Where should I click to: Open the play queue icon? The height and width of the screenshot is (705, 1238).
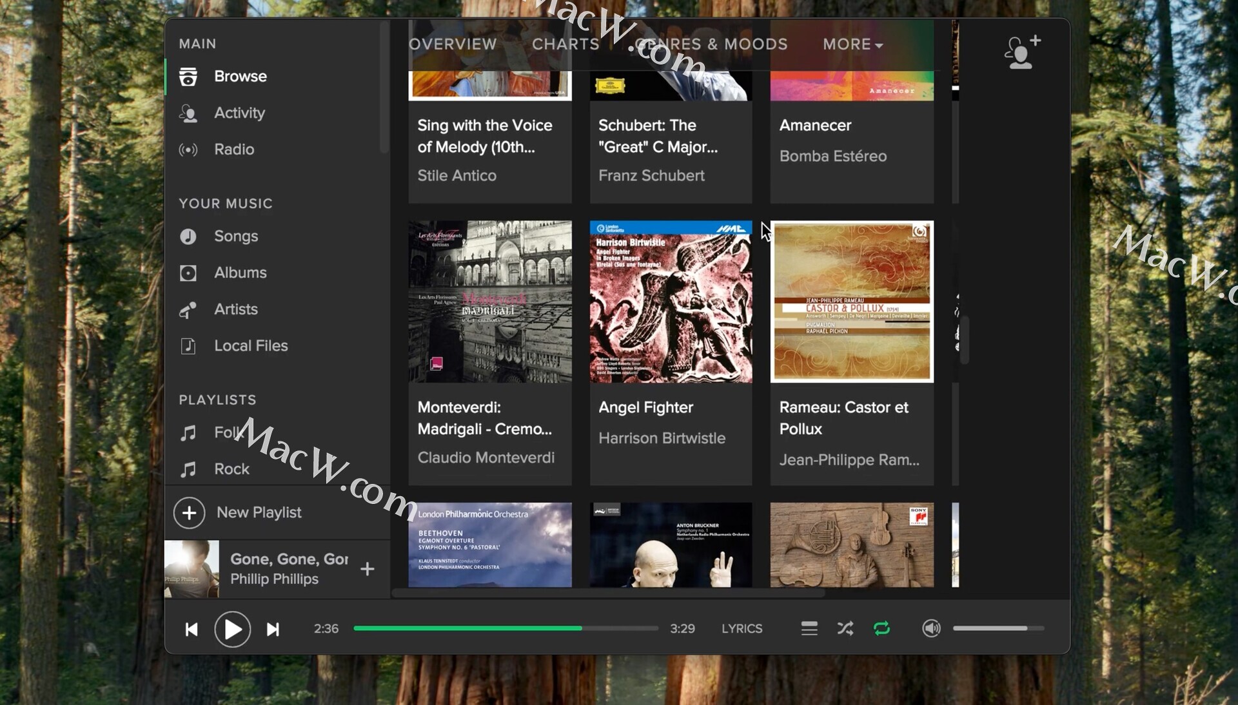click(x=809, y=628)
